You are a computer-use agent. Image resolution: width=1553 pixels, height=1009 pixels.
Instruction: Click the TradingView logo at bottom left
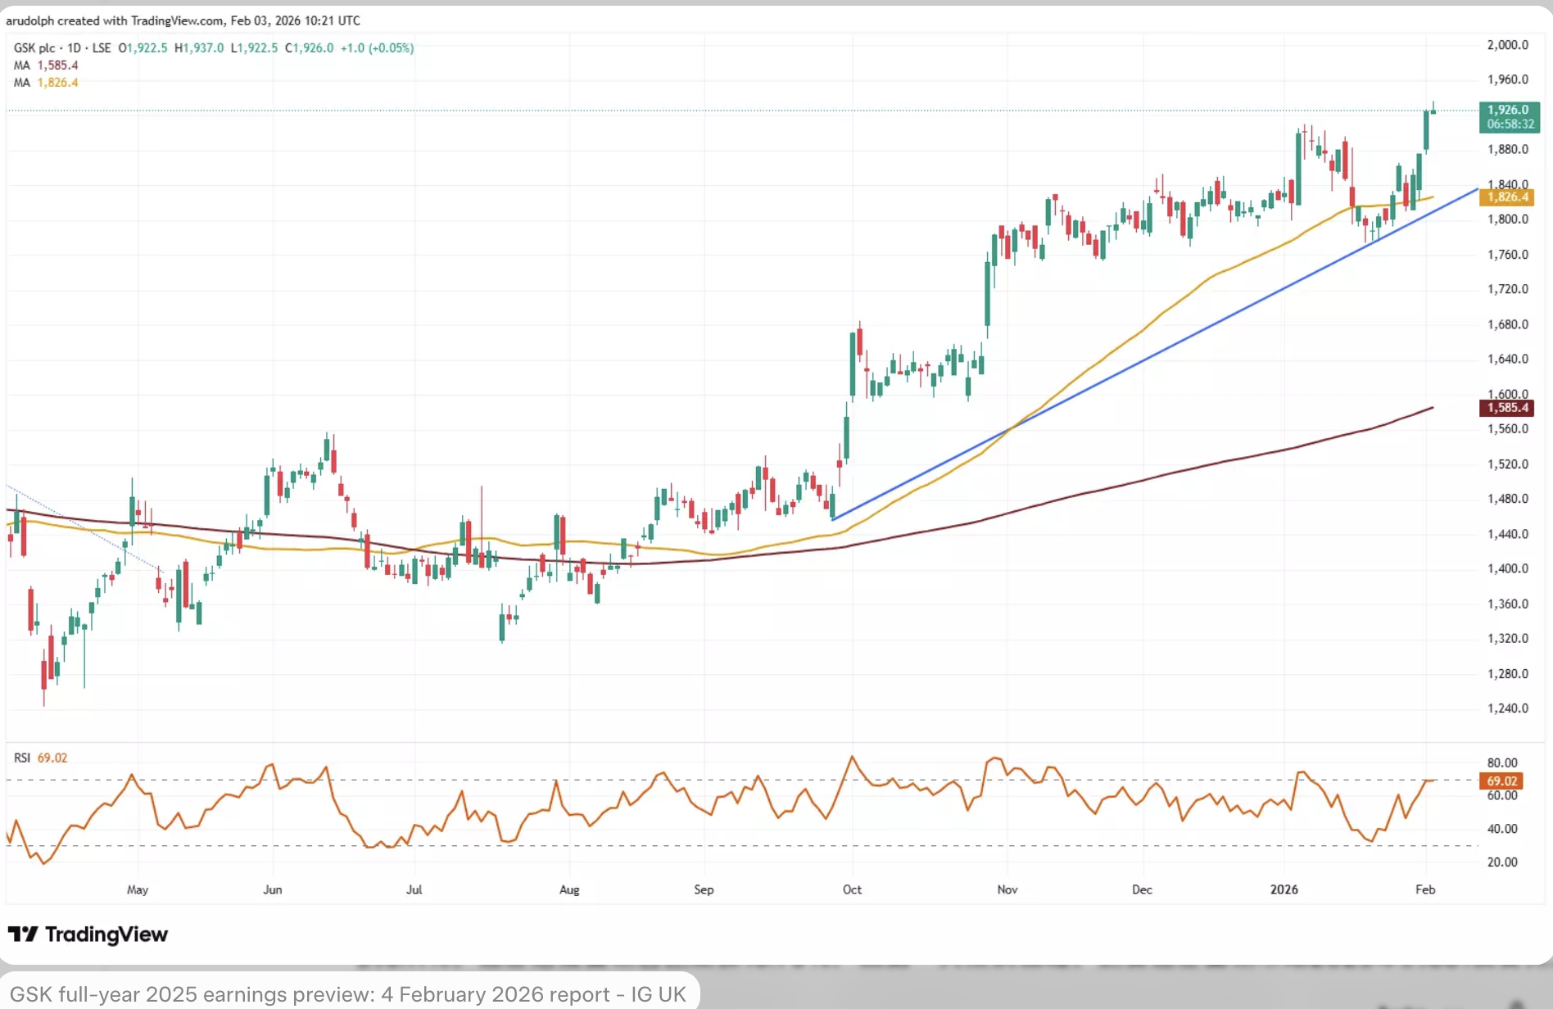(88, 934)
